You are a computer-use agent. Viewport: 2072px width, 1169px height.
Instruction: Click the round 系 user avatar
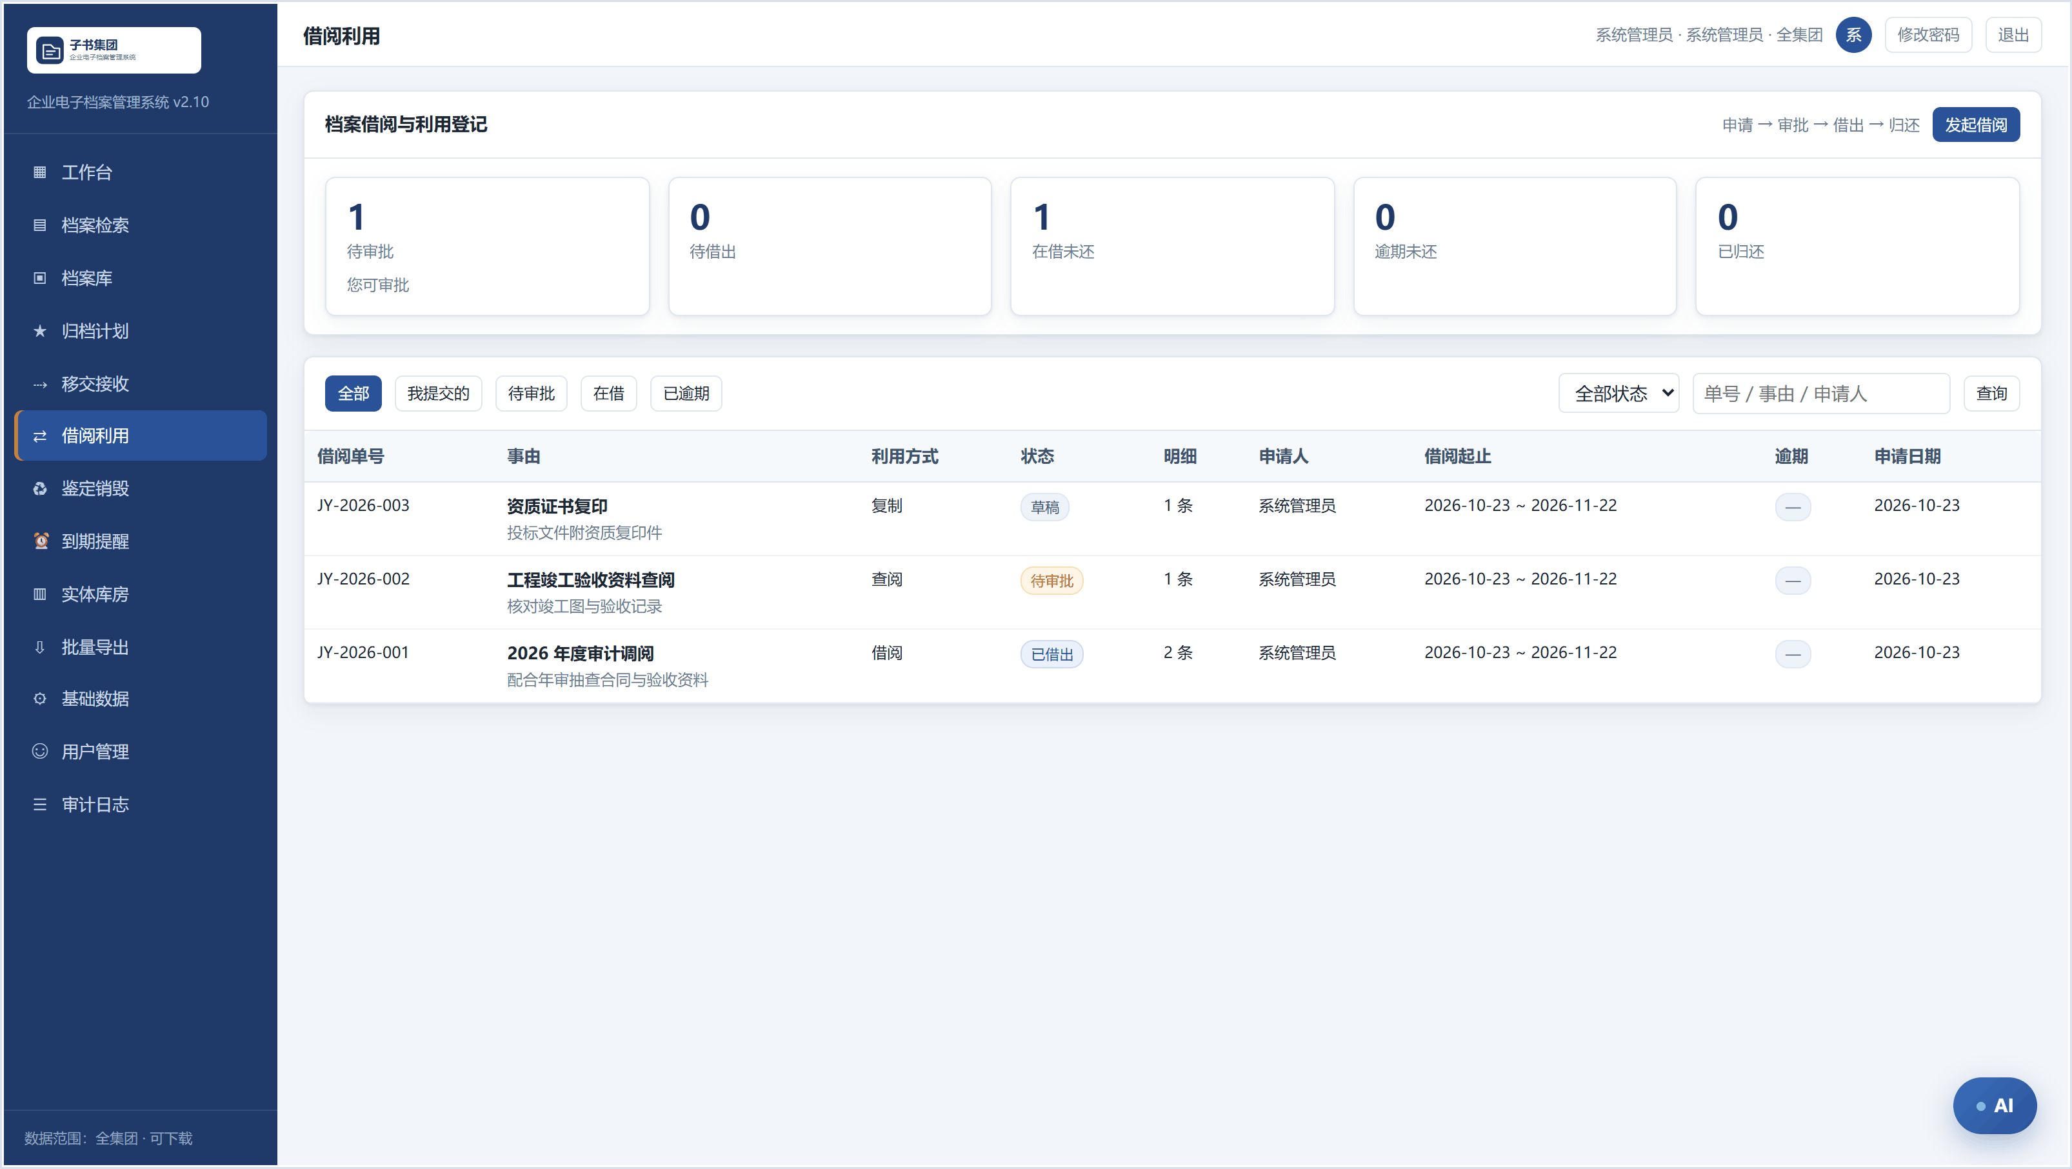(x=1853, y=35)
